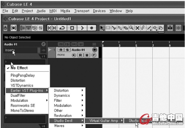The width and height of the screenshot is (185, 128).
Task: Toggle global Read above the track list
Action: coord(74,44)
